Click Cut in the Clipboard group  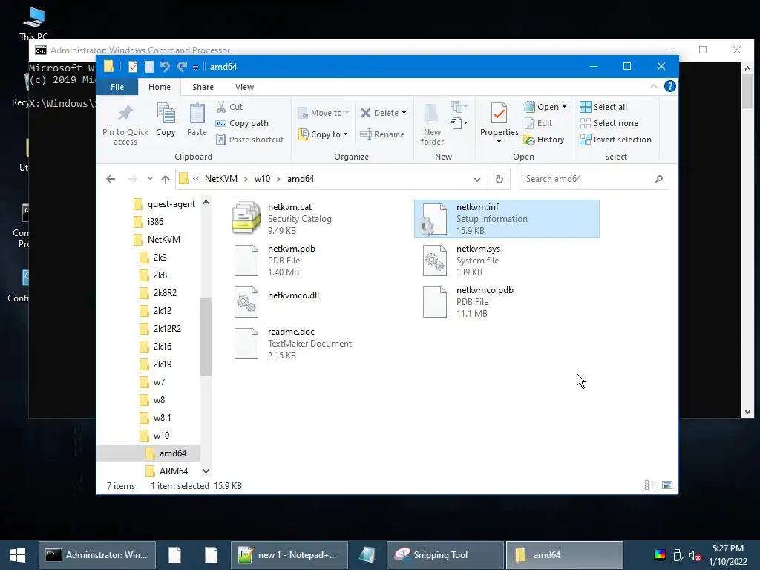tap(230, 107)
